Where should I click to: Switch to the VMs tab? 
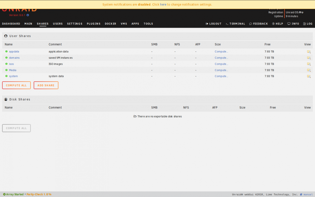(124, 24)
